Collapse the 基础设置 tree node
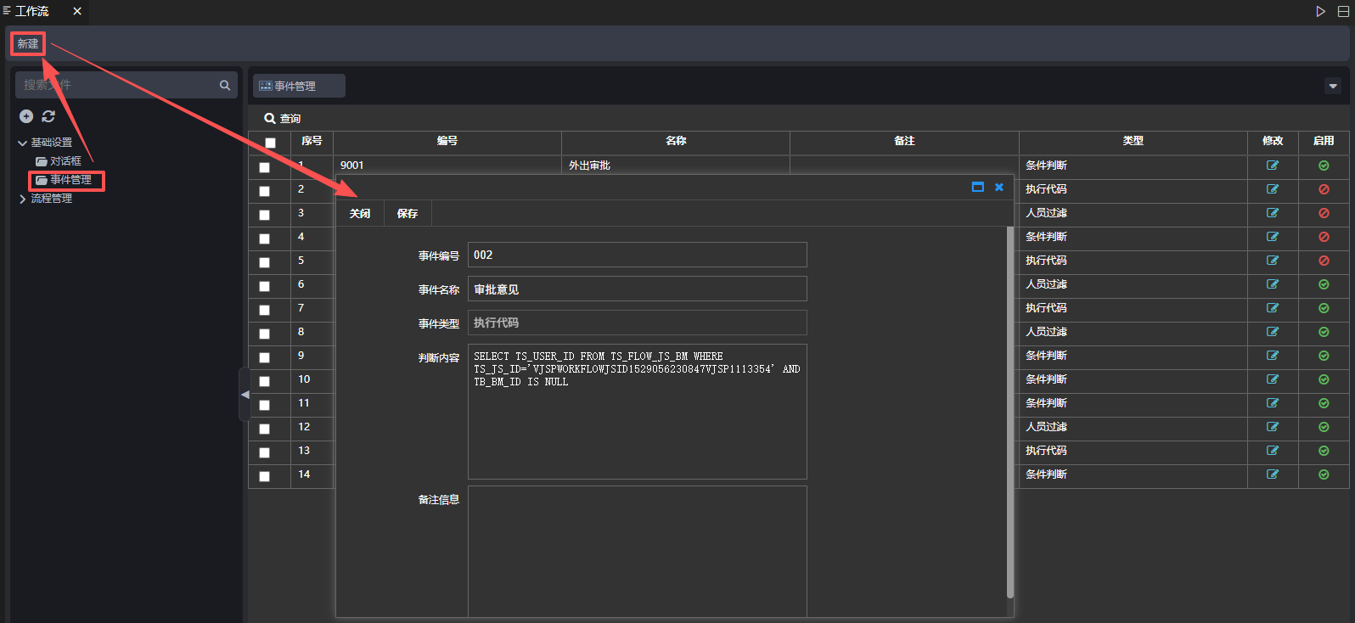 22,143
